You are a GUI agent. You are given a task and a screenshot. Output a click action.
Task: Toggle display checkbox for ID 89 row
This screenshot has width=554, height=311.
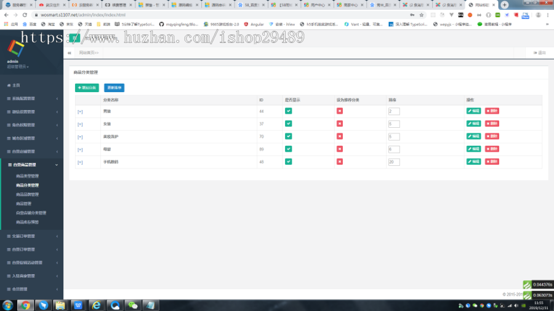click(288, 149)
